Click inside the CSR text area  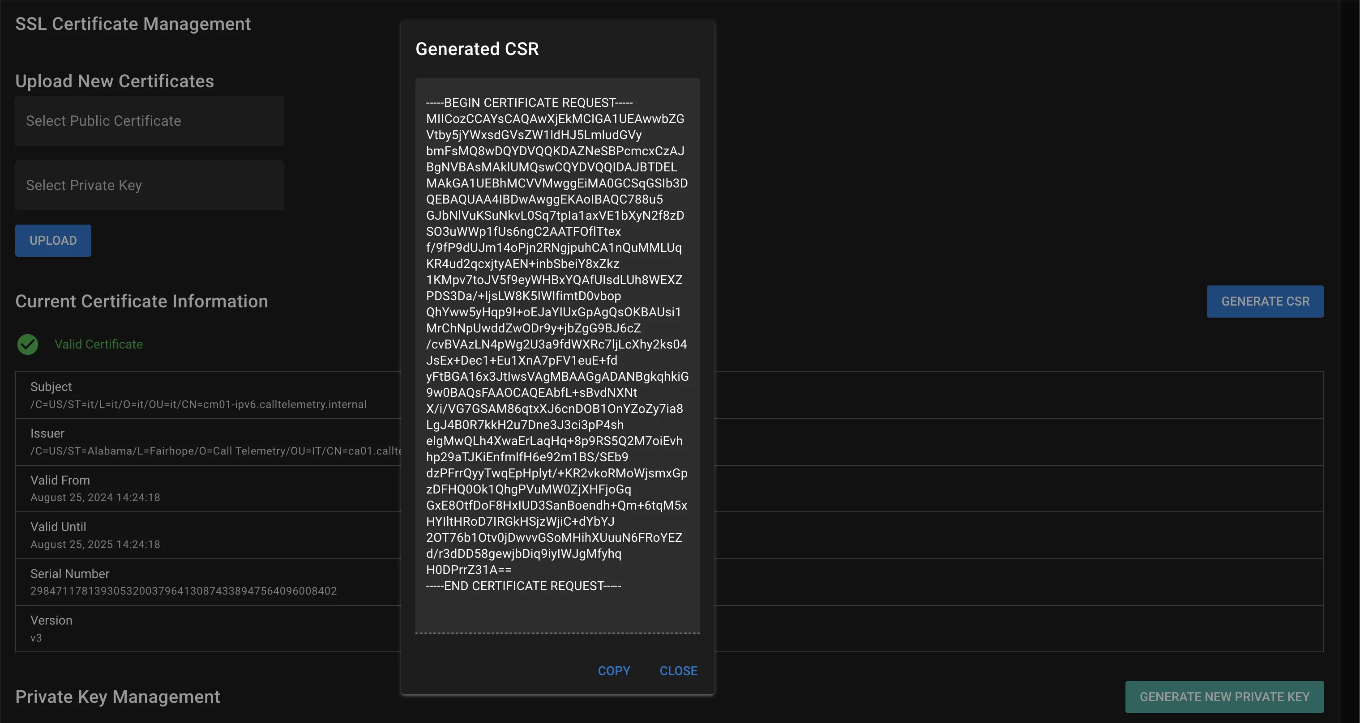(x=557, y=355)
